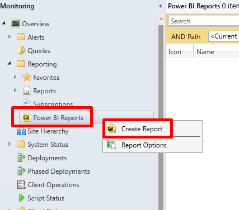Select the Site Hierarchy node
Screen dimensions: 239x210
(x=48, y=131)
